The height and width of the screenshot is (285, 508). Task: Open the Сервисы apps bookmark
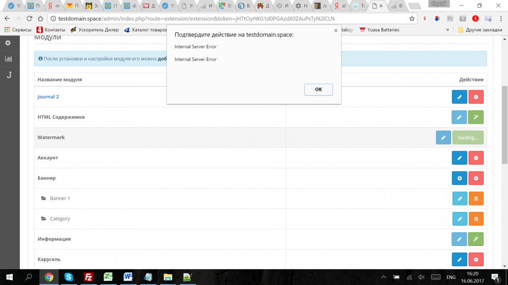pos(18,30)
